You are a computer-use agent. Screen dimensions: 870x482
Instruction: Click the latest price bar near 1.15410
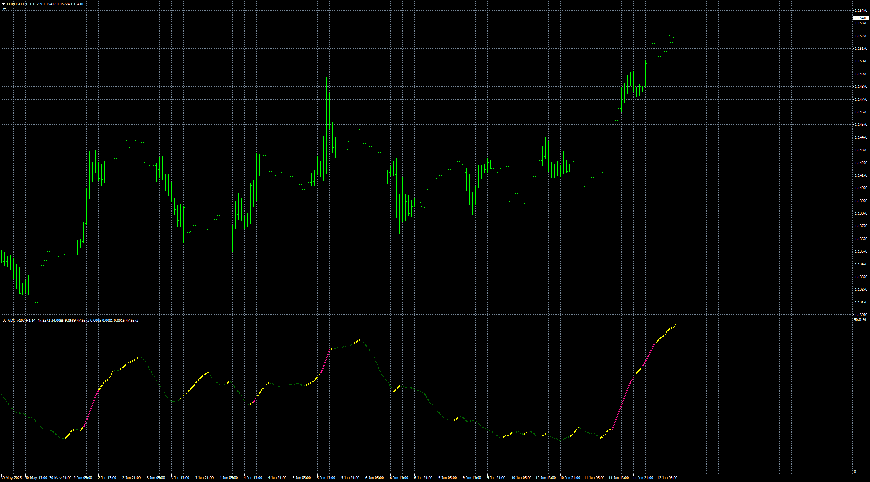click(x=676, y=29)
